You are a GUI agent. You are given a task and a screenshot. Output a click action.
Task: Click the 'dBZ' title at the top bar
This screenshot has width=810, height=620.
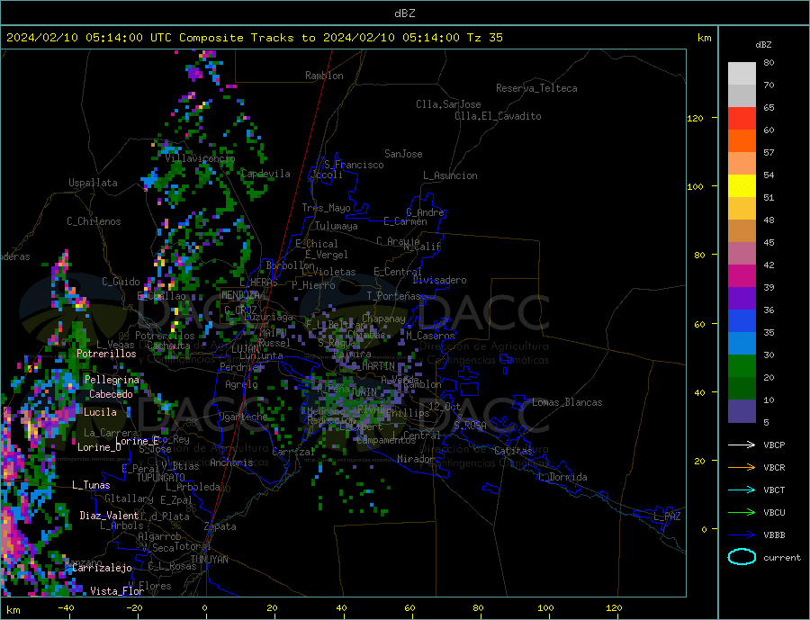coord(404,13)
